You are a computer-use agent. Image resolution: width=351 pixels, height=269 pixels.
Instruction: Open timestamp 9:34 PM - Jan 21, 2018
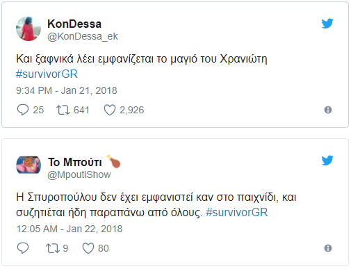tap(67, 90)
